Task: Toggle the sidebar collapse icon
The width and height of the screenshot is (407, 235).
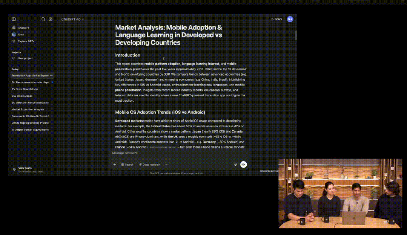Action: click(x=14, y=19)
